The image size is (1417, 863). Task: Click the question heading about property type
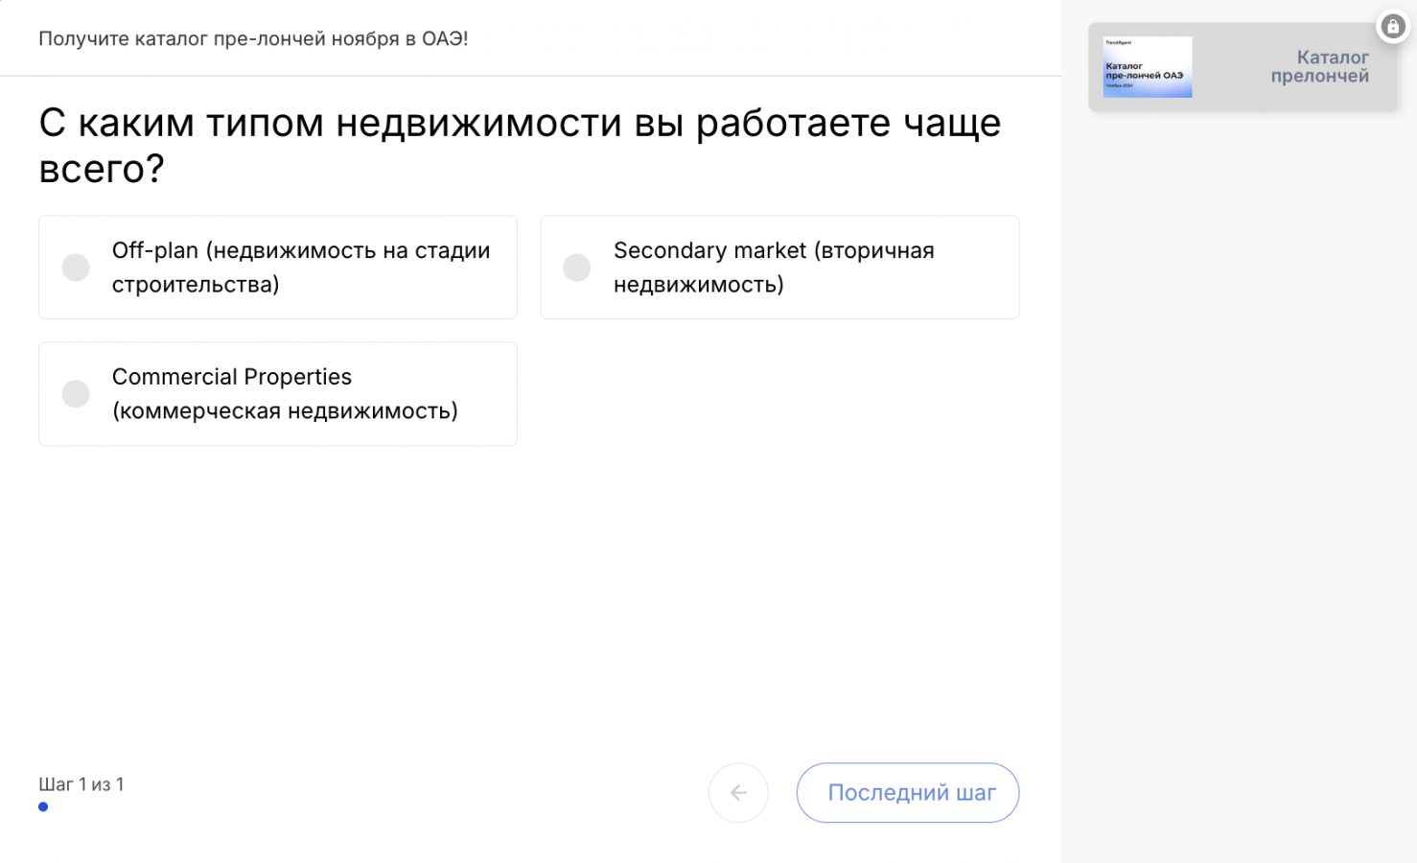[519, 145]
